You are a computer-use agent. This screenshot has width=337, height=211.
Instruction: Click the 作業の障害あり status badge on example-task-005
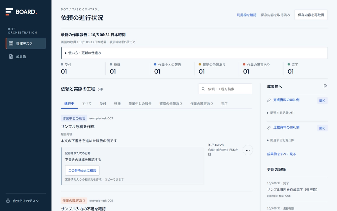click(74, 200)
